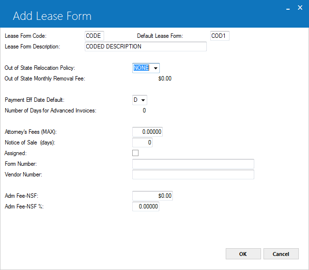Select the highlighted NONE text in combo box
This screenshot has height=270, width=309.
141,68
